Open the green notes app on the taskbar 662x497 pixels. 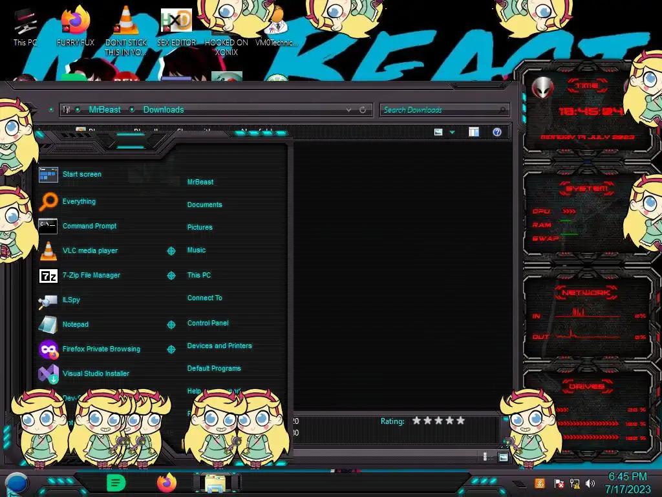[116, 483]
